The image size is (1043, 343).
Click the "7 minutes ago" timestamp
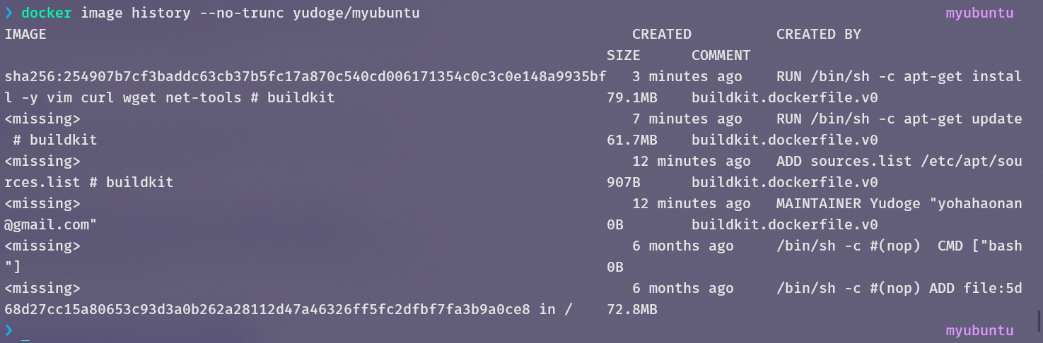[x=687, y=119]
